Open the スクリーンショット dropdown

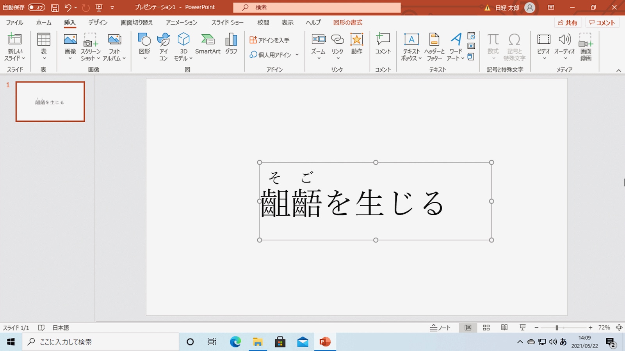coord(91,47)
